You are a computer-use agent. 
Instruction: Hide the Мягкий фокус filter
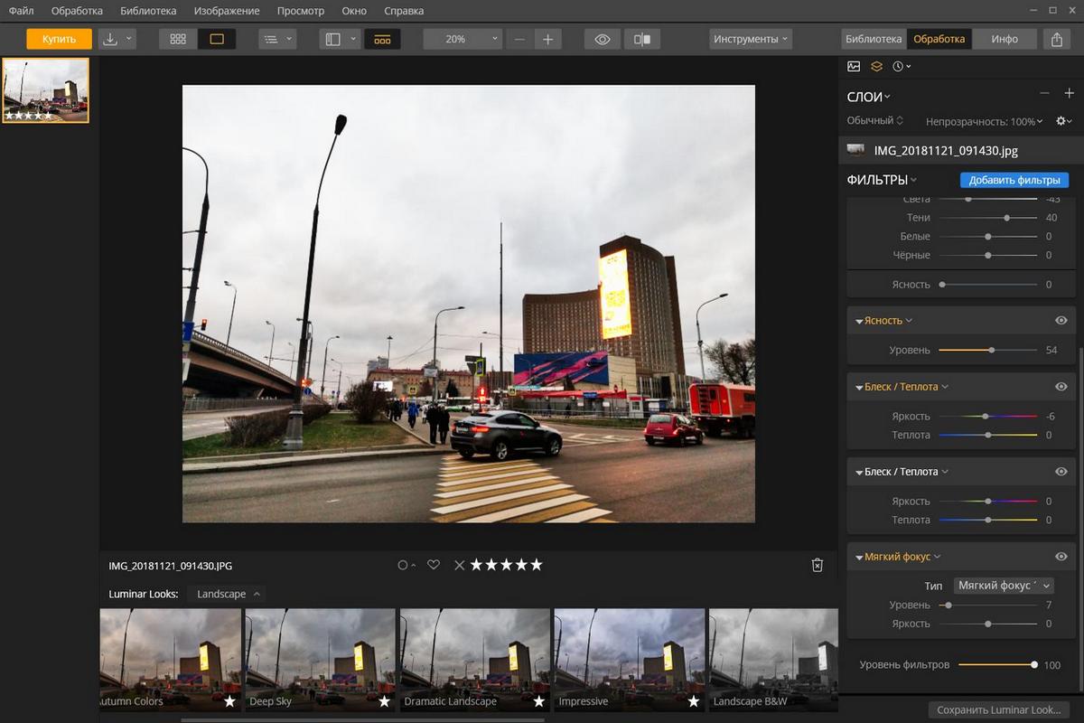pos(1061,556)
